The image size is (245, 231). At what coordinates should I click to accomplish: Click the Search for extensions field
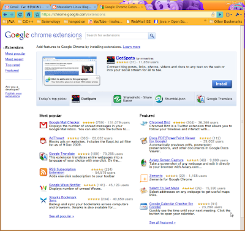tap(117, 36)
